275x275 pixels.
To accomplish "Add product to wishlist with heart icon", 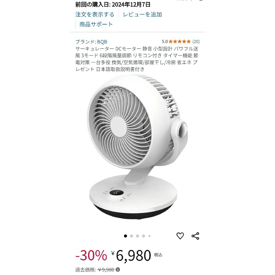I will tap(180, 236).
